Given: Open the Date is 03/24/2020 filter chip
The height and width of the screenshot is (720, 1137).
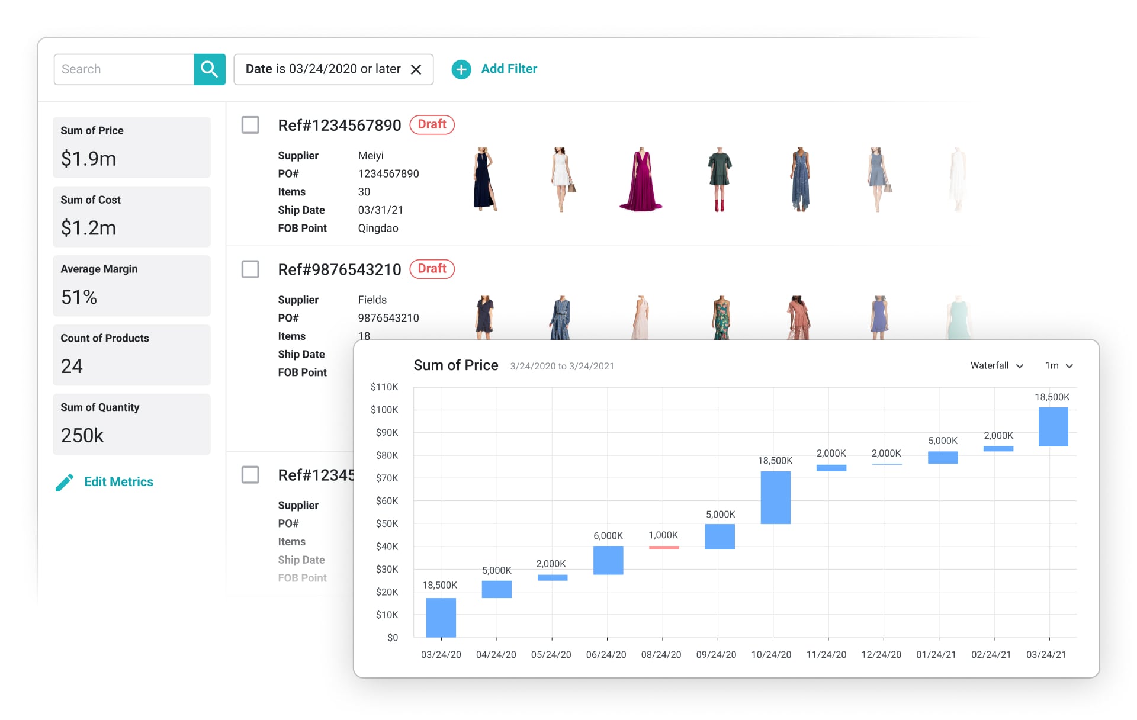Looking at the screenshot, I should click(x=323, y=69).
